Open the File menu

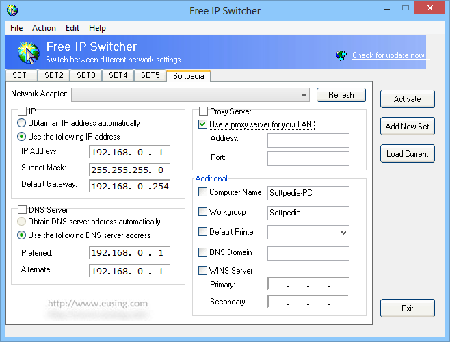[x=16, y=28]
